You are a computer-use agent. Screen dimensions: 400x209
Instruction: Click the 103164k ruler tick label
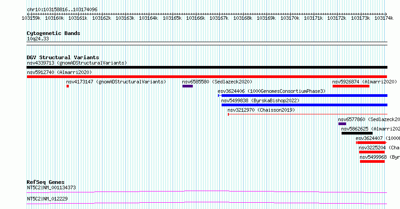coord(148,18)
